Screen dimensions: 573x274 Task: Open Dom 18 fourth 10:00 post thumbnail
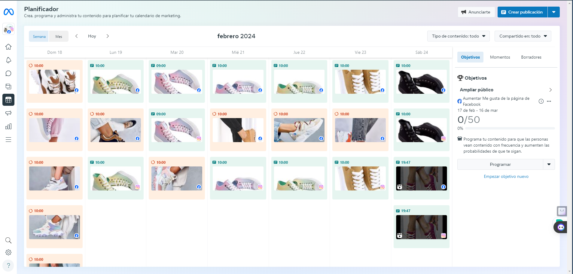(54, 227)
